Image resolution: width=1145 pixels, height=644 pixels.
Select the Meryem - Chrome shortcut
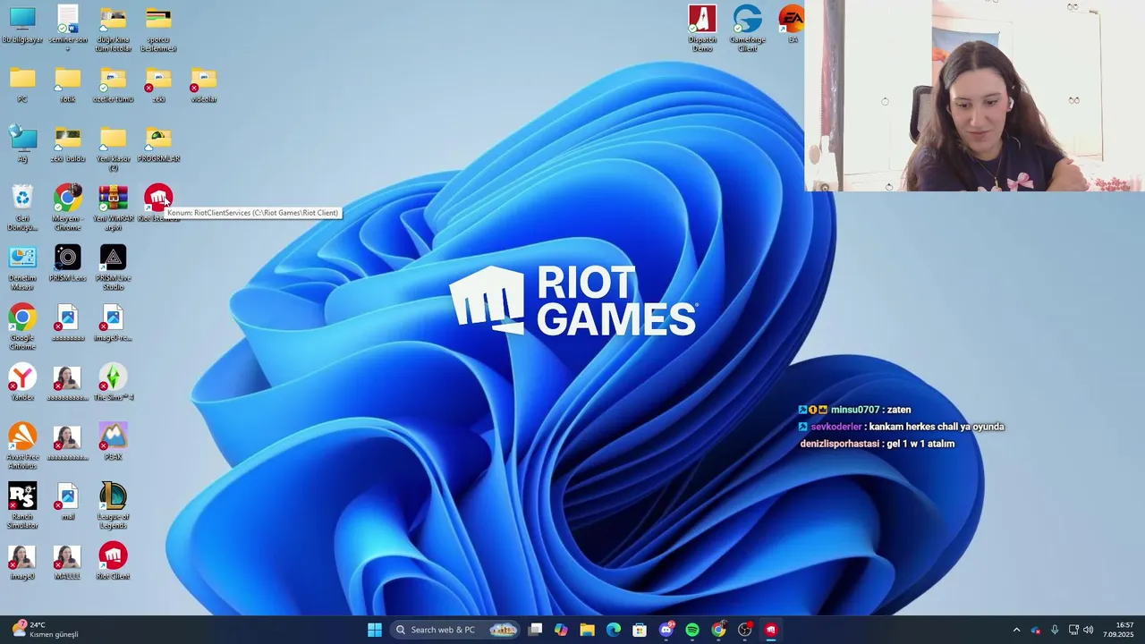tap(68, 208)
